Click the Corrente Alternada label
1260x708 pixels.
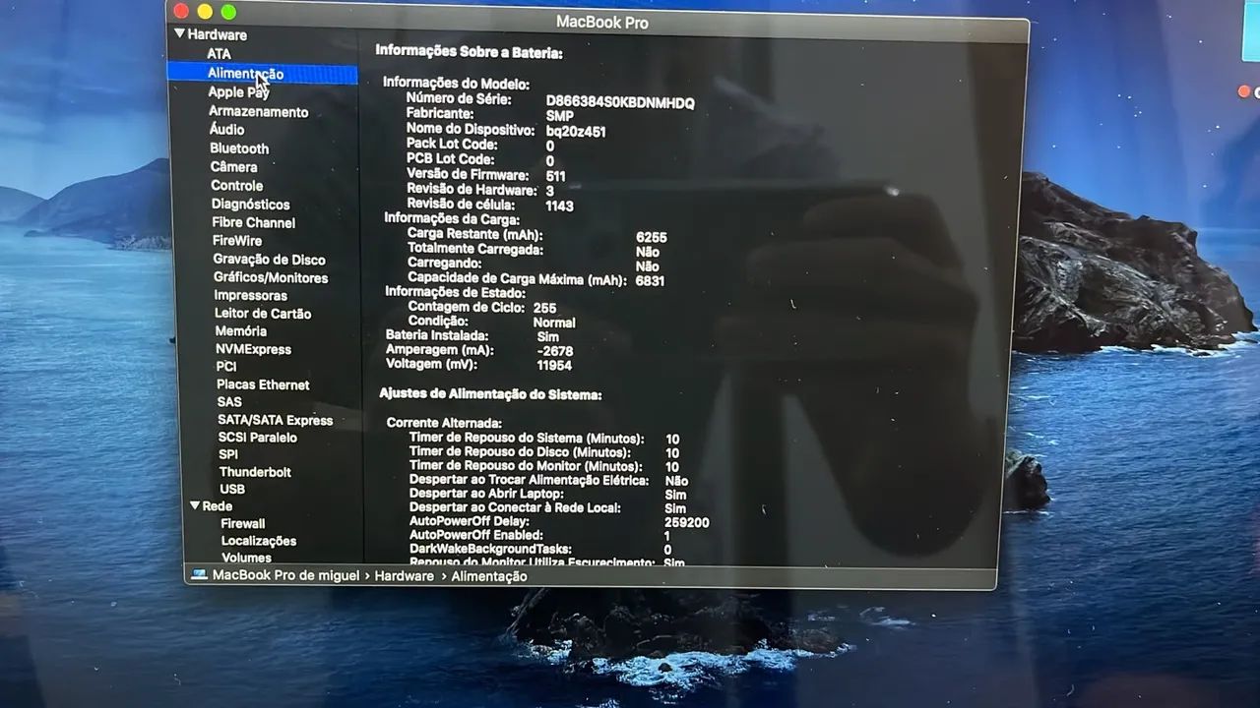tap(444, 422)
